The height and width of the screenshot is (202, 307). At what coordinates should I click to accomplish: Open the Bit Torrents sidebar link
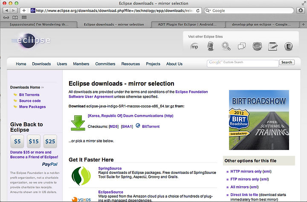coord(29,95)
